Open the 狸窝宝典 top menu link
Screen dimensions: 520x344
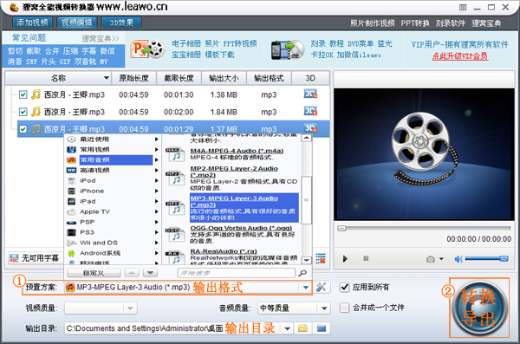click(x=486, y=23)
